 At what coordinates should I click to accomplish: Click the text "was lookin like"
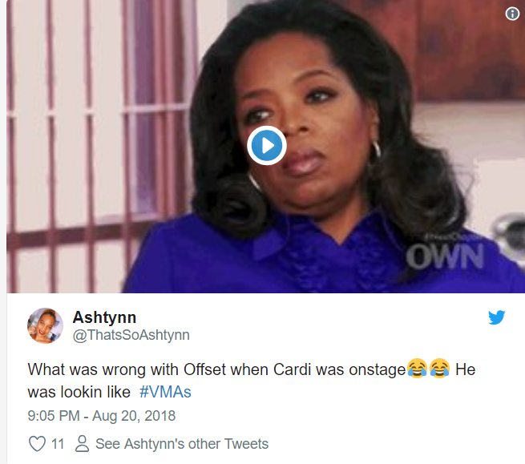79,392
